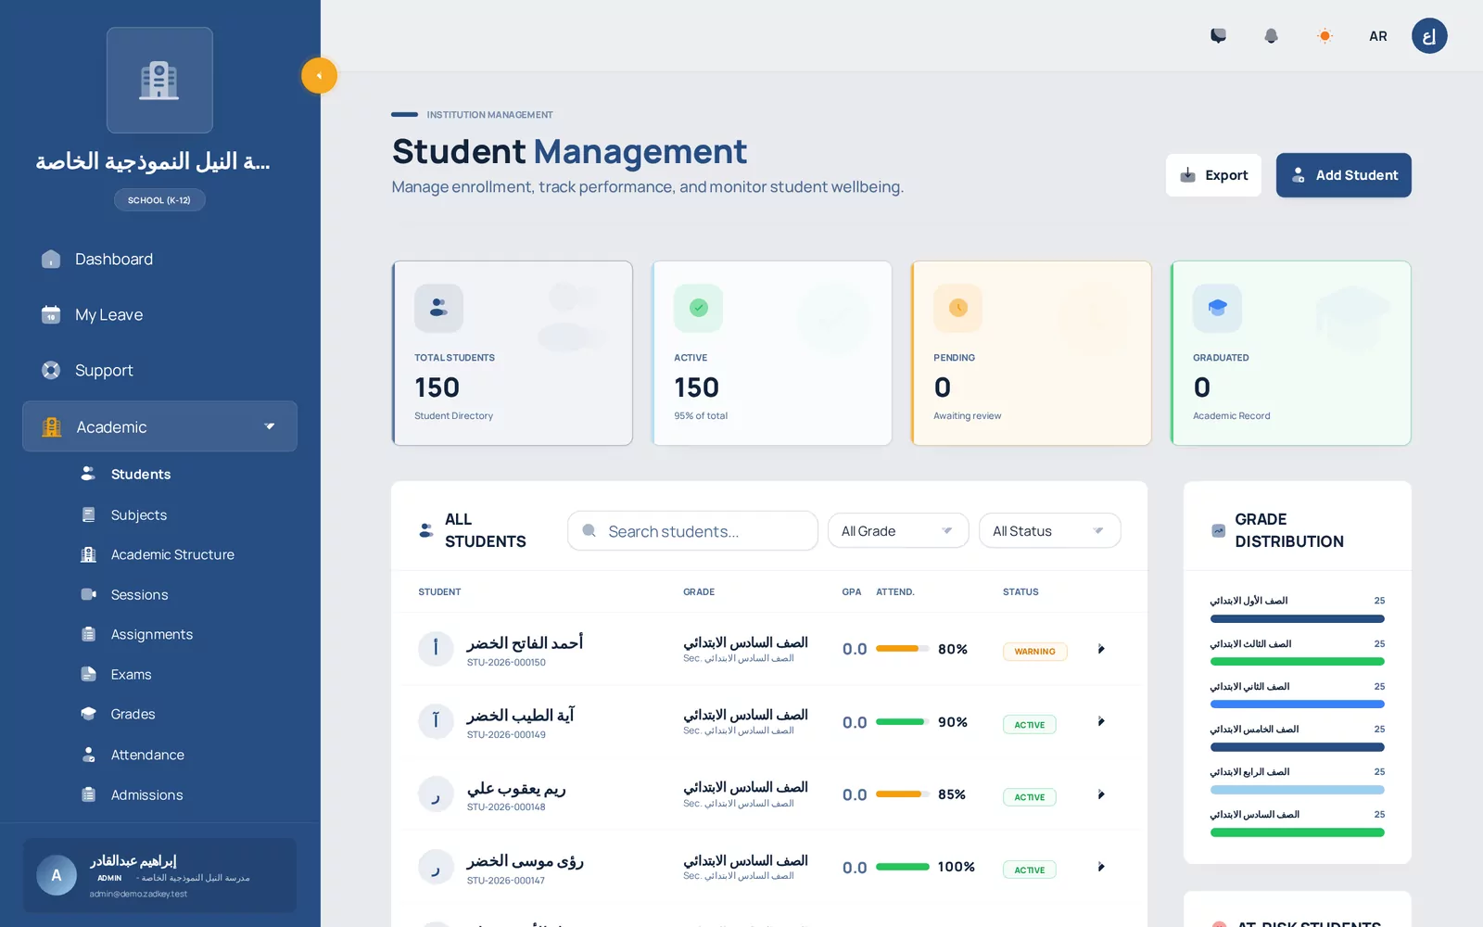This screenshot has width=1483, height=927.
Task: Open the All Status dropdown
Action: pyautogui.click(x=1049, y=531)
